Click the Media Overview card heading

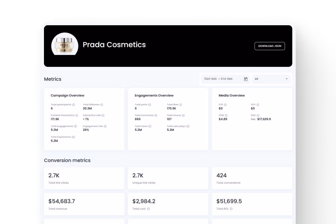pos(232,95)
